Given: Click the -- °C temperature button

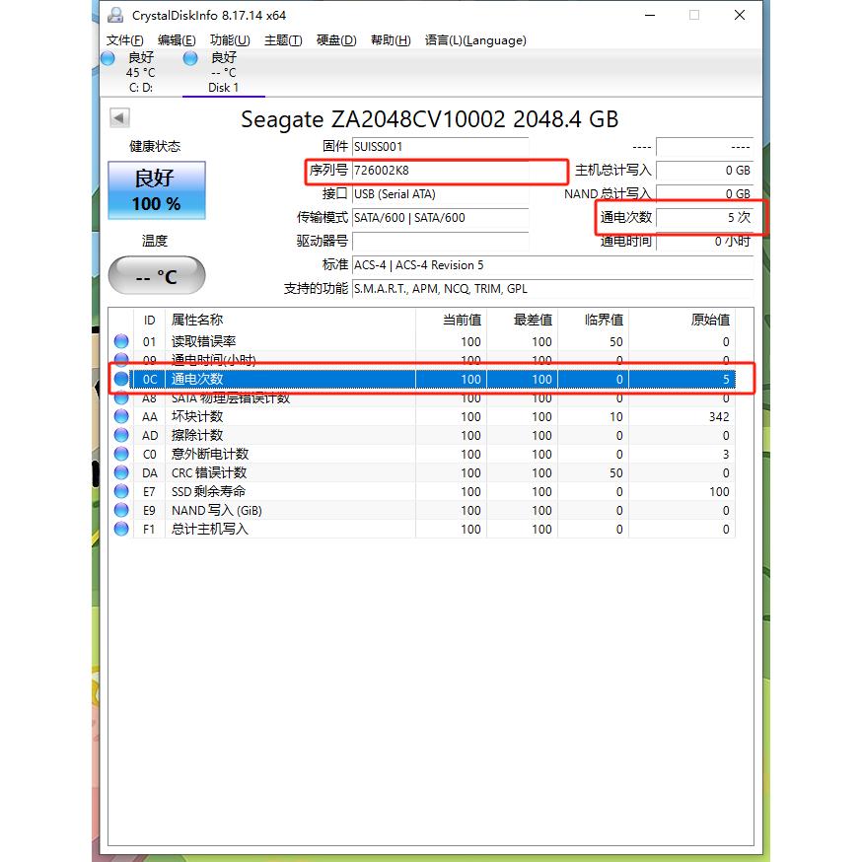Looking at the screenshot, I should pyautogui.click(x=157, y=275).
